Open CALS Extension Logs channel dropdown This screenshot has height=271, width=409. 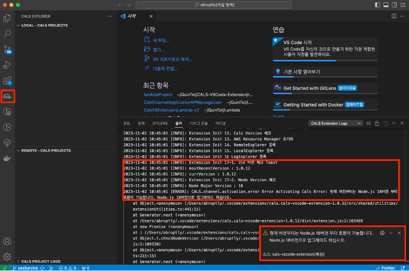tap(336, 123)
